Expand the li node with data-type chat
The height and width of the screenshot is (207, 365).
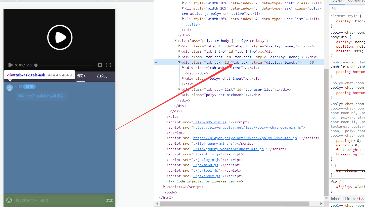point(183,3)
